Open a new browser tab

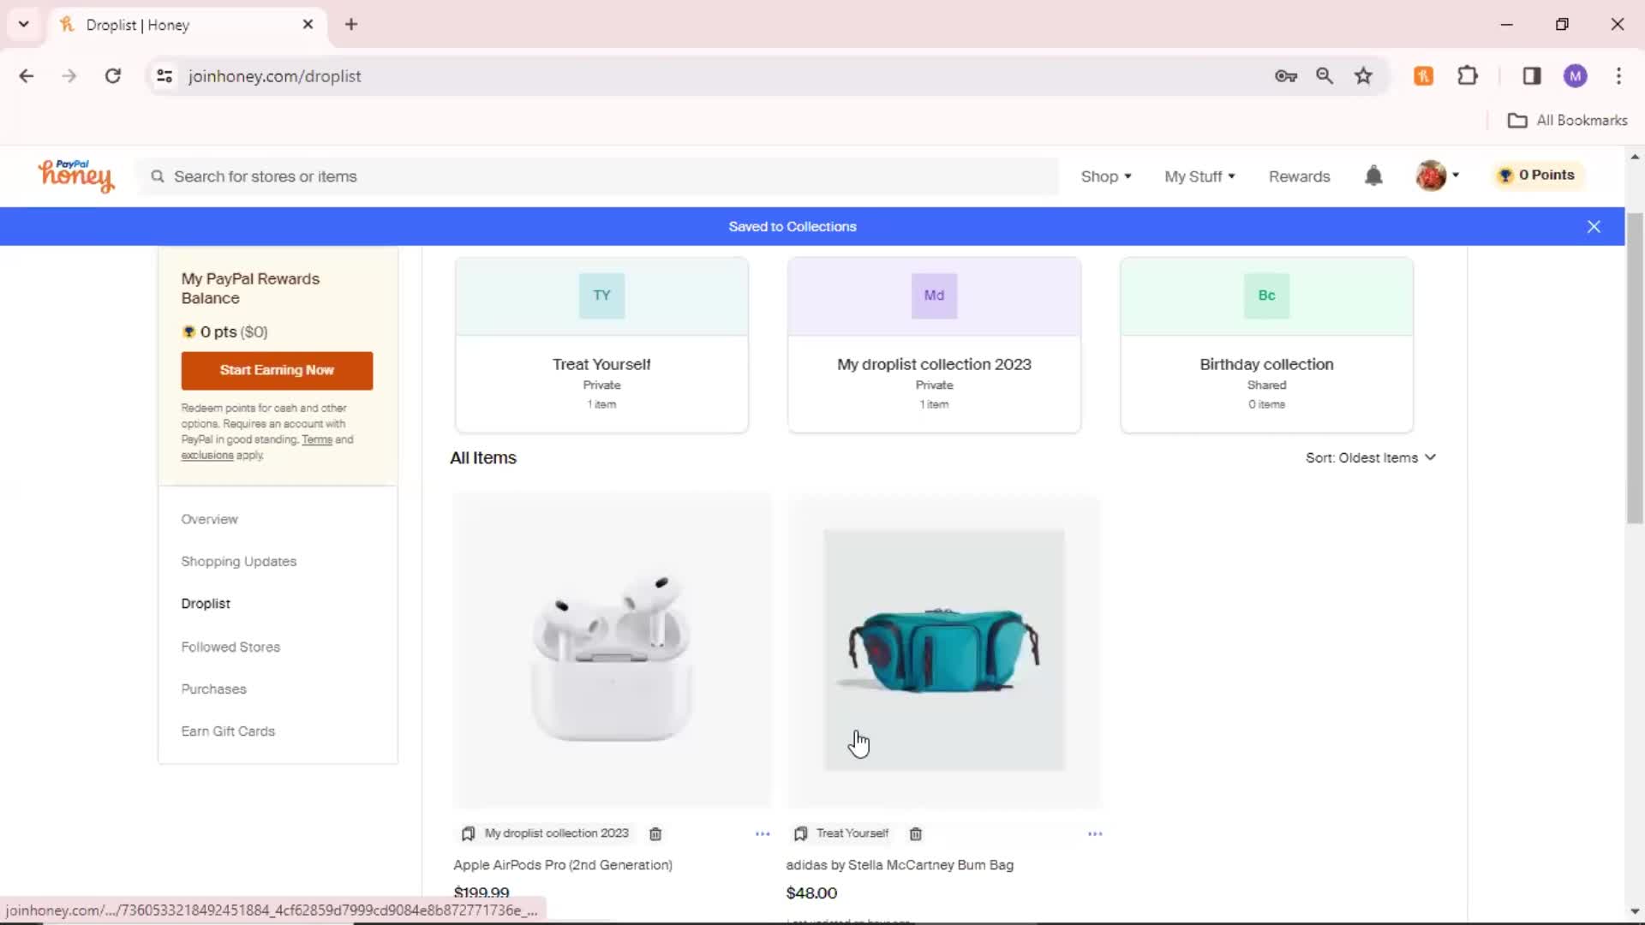point(351,24)
